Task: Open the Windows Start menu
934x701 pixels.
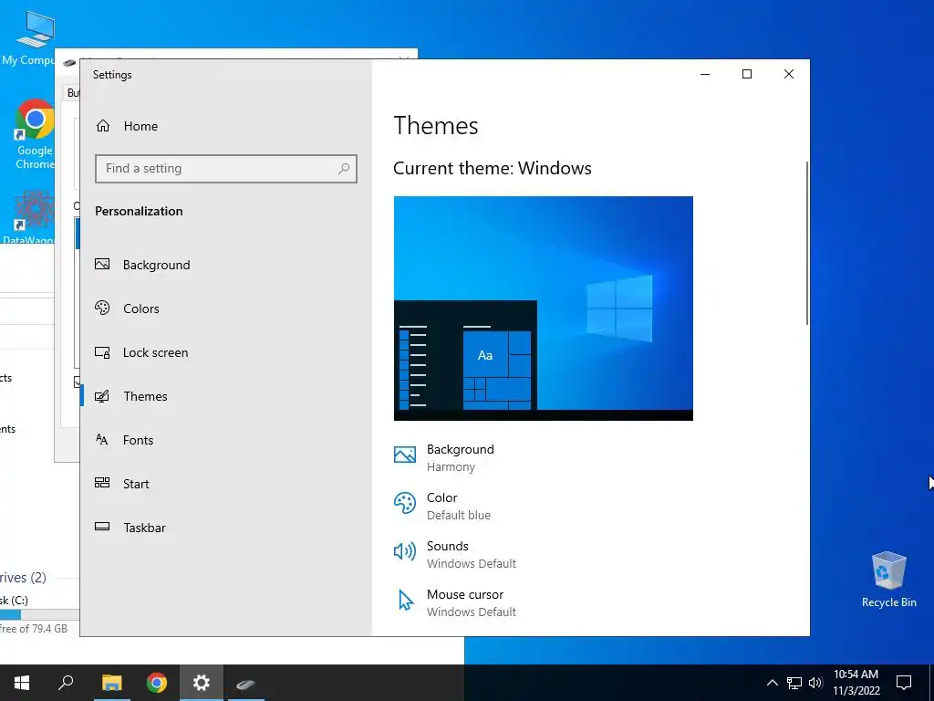Action: (x=22, y=683)
